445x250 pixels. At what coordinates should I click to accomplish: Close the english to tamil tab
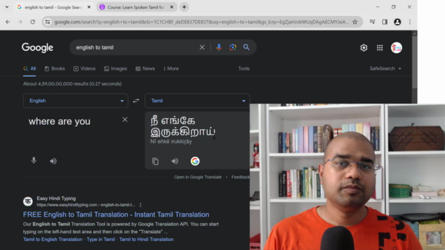[x=89, y=7]
